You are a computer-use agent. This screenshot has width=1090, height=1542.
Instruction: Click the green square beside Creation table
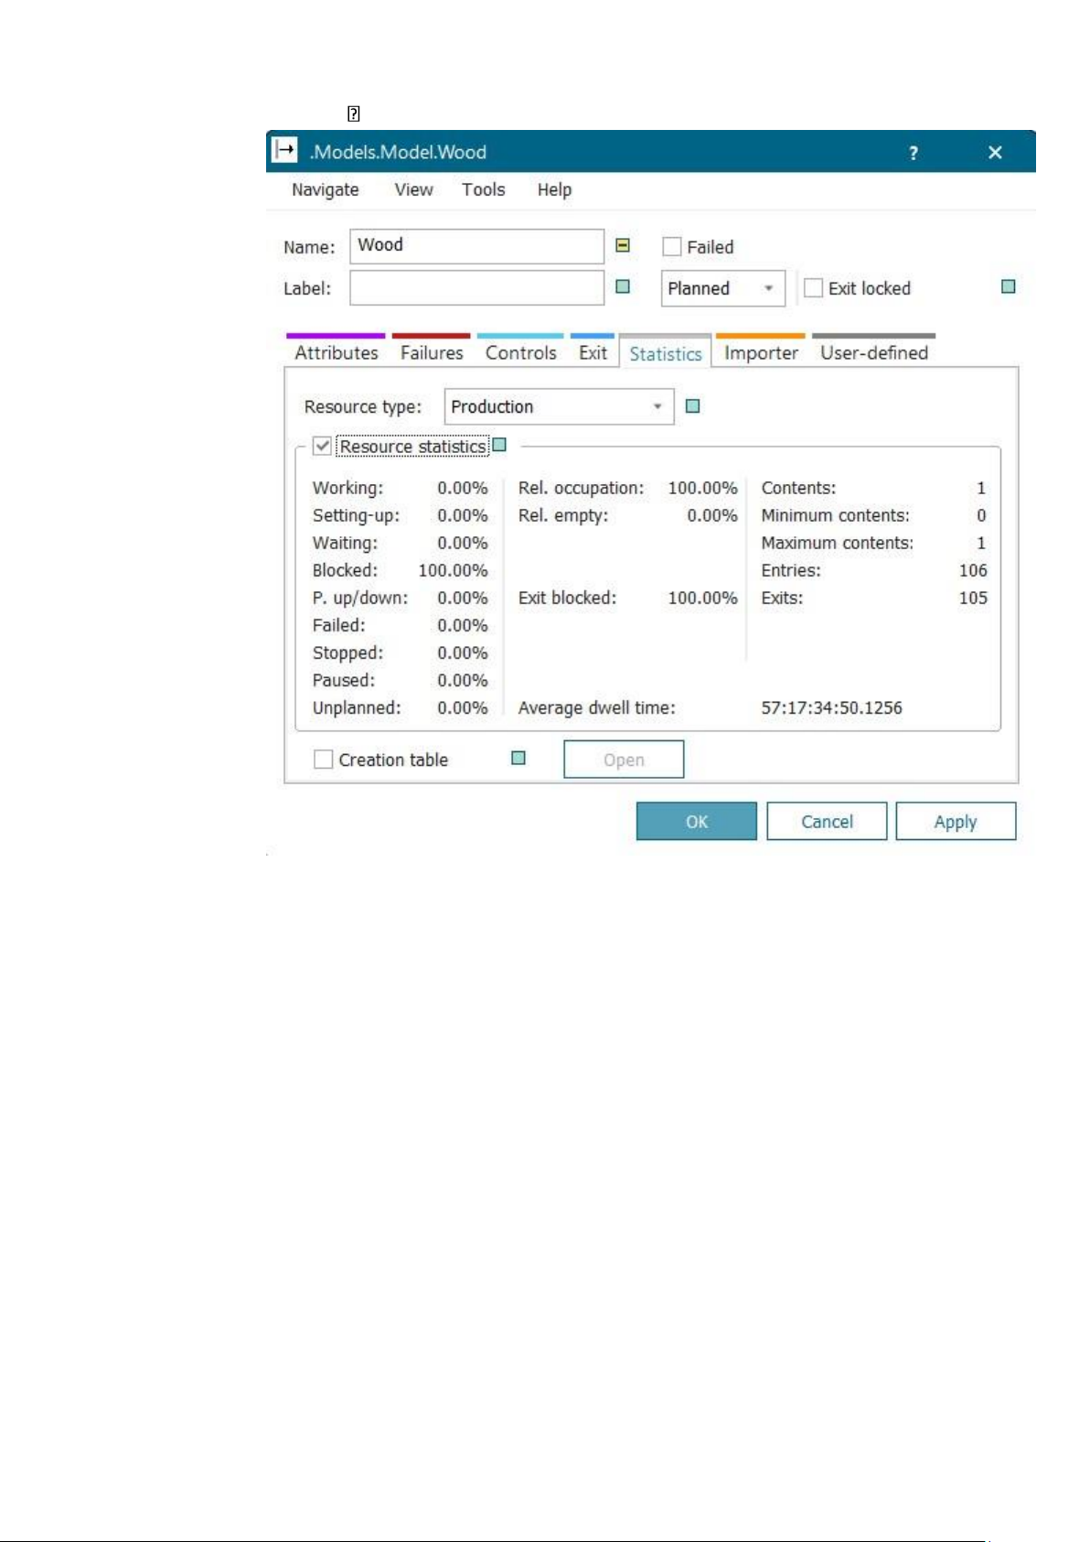(518, 758)
